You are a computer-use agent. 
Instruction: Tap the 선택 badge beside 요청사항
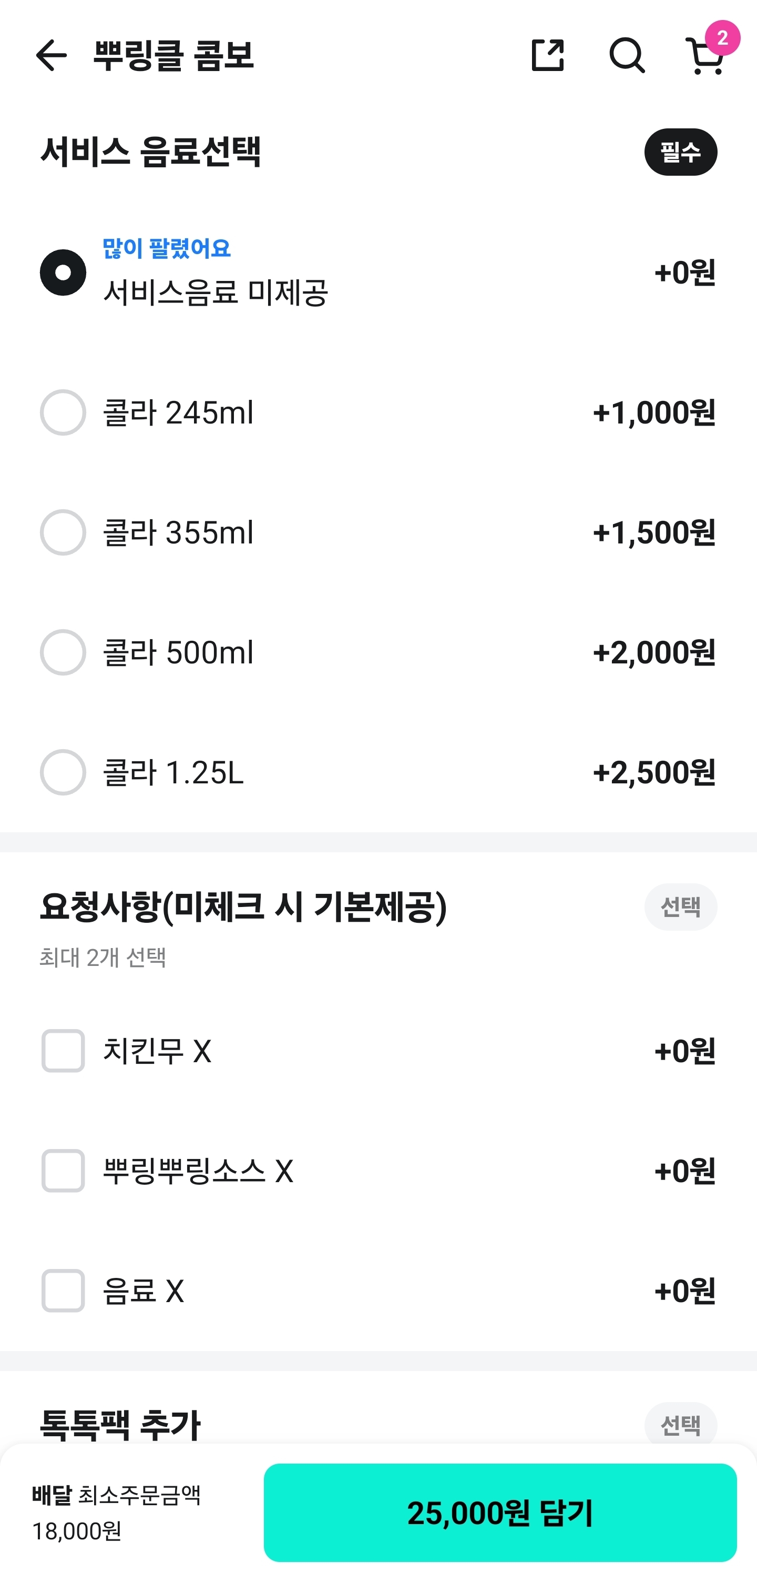click(680, 907)
